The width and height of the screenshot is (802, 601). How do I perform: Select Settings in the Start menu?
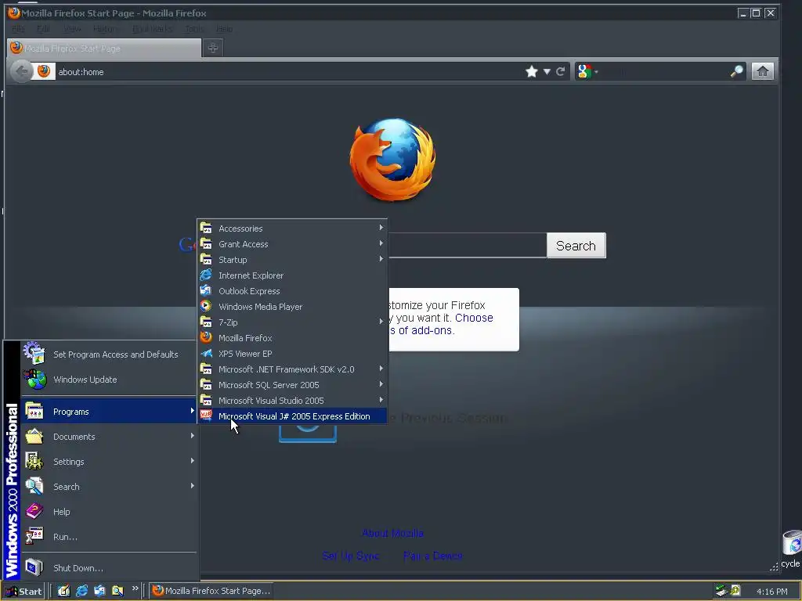(x=108, y=462)
